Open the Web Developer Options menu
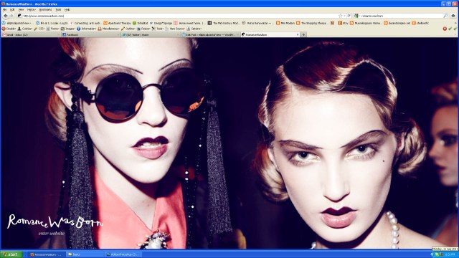Viewport: 459px width, 258px height. 194,29
